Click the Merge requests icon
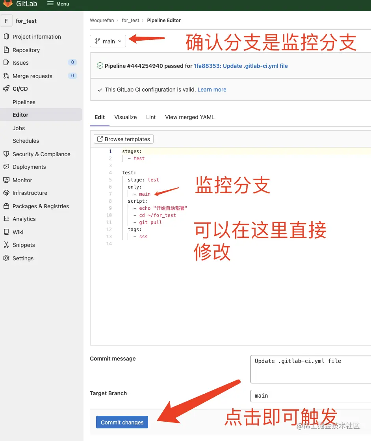The height and width of the screenshot is (441, 371). pos(6,76)
